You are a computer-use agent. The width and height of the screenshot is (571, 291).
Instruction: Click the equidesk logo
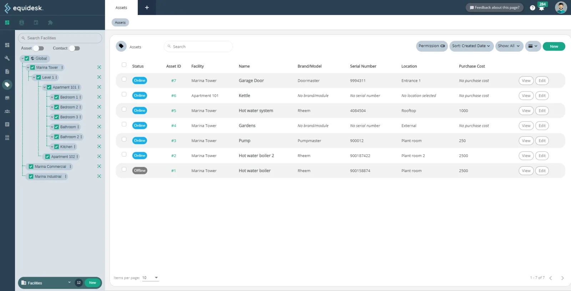pos(24,8)
